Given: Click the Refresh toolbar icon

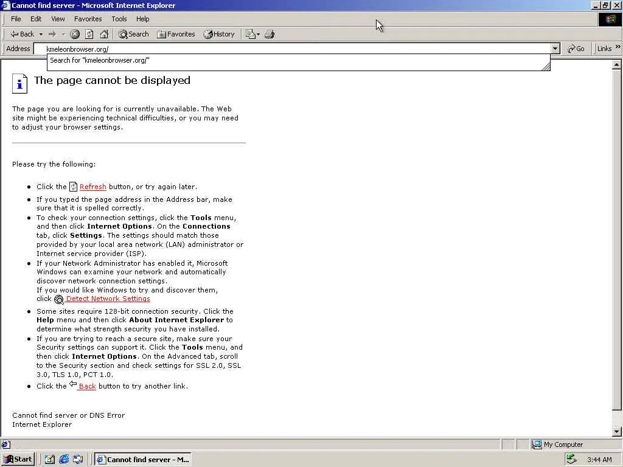Looking at the screenshot, I should tap(89, 34).
